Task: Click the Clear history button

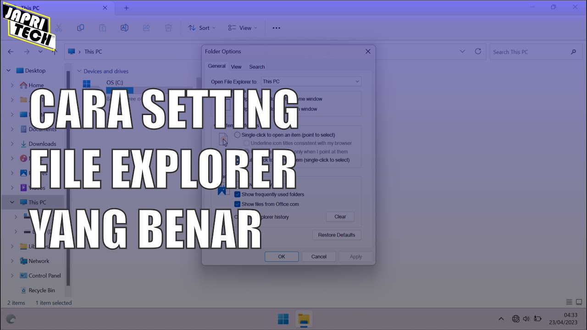Action: [340, 217]
